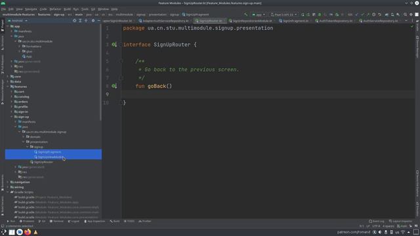Select the App class in project tree
420x236 pixels.
29,56
